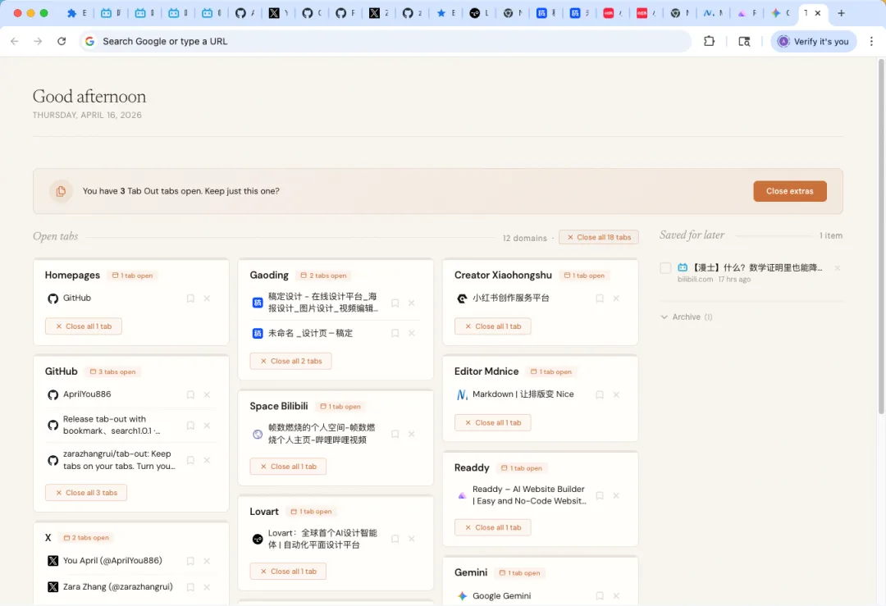
Task: Open the Lovart 全球首个AI设计智能体 link
Action: point(322,539)
